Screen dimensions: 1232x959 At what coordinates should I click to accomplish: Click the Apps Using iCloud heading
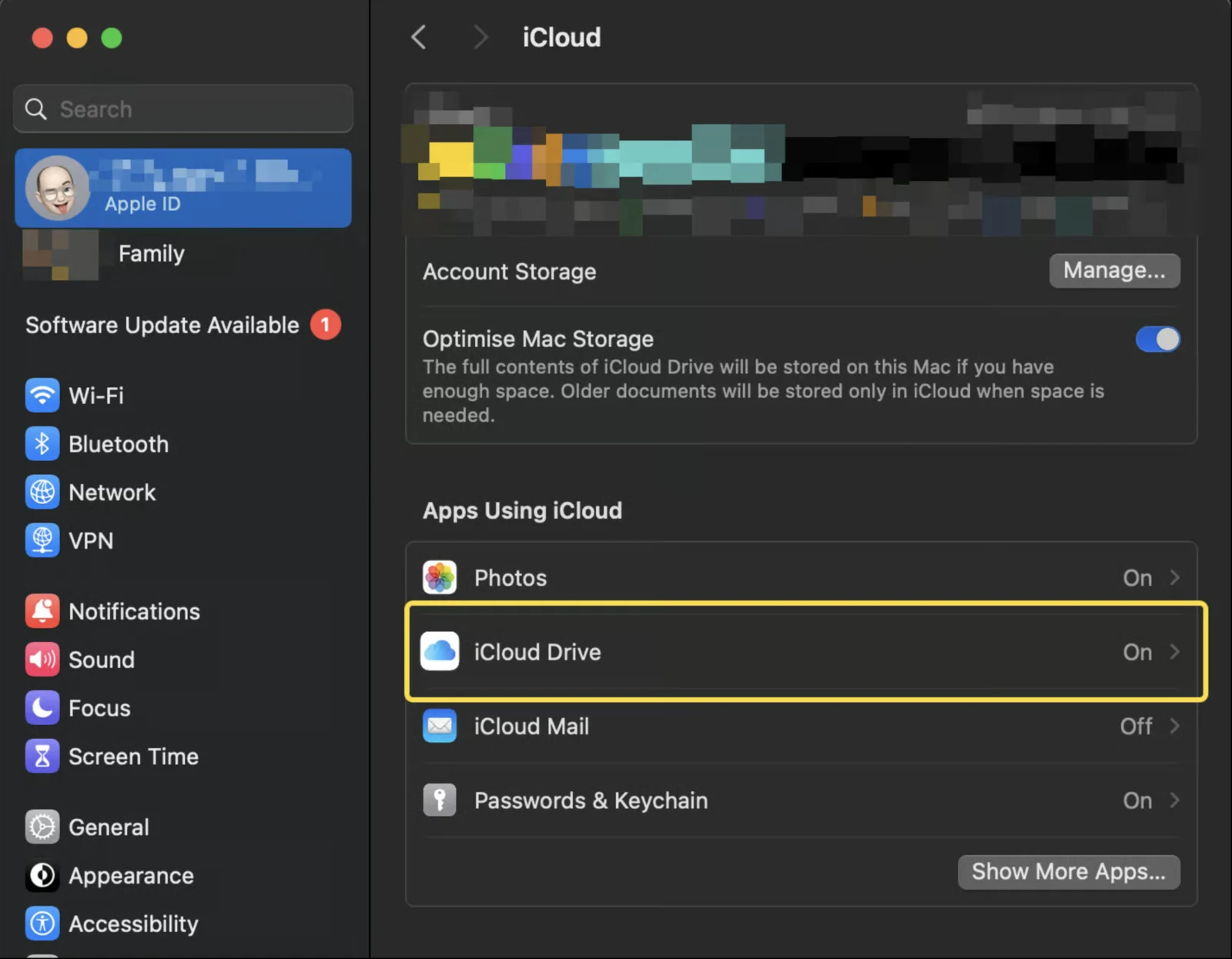pos(522,510)
